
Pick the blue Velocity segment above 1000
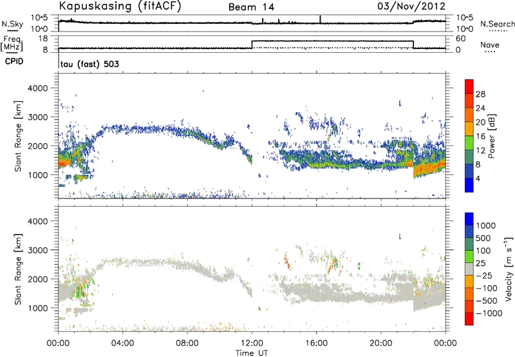[469, 219]
